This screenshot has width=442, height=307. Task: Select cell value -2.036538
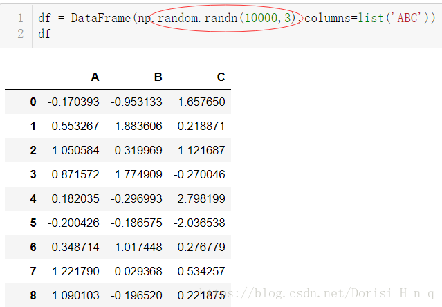(199, 223)
